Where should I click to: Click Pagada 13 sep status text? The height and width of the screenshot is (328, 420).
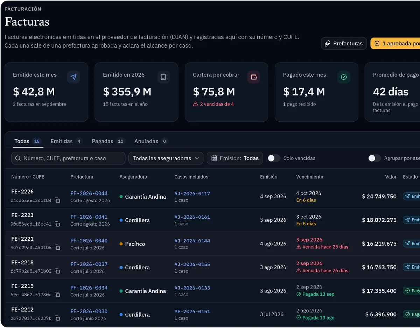point(318,294)
